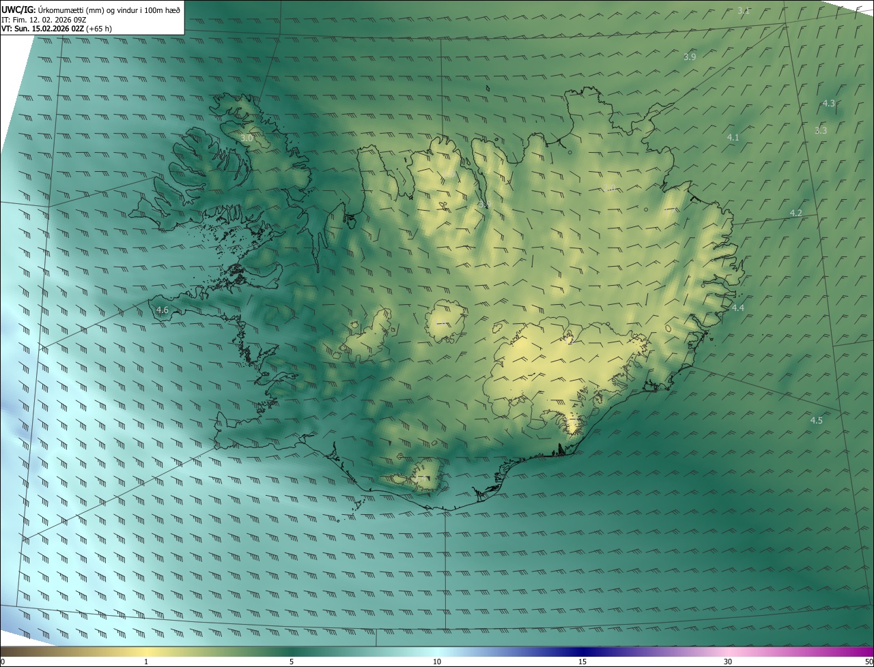Screen dimensions: 874x667
Task: Click the '3.0' value over the Westfjords
Action: click(x=247, y=138)
